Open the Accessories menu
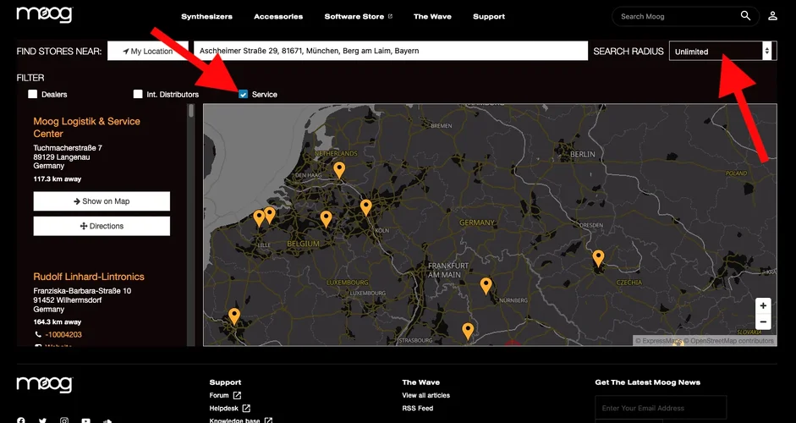The height and width of the screenshot is (423, 796). [278, 17]
